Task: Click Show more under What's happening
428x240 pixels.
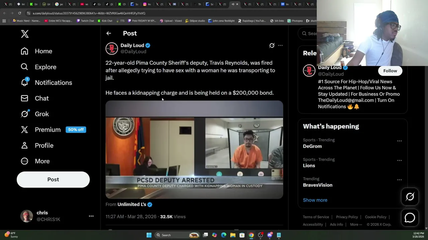Action: [315, 200]
